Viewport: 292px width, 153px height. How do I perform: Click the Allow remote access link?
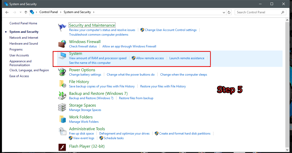click(150, 58)
